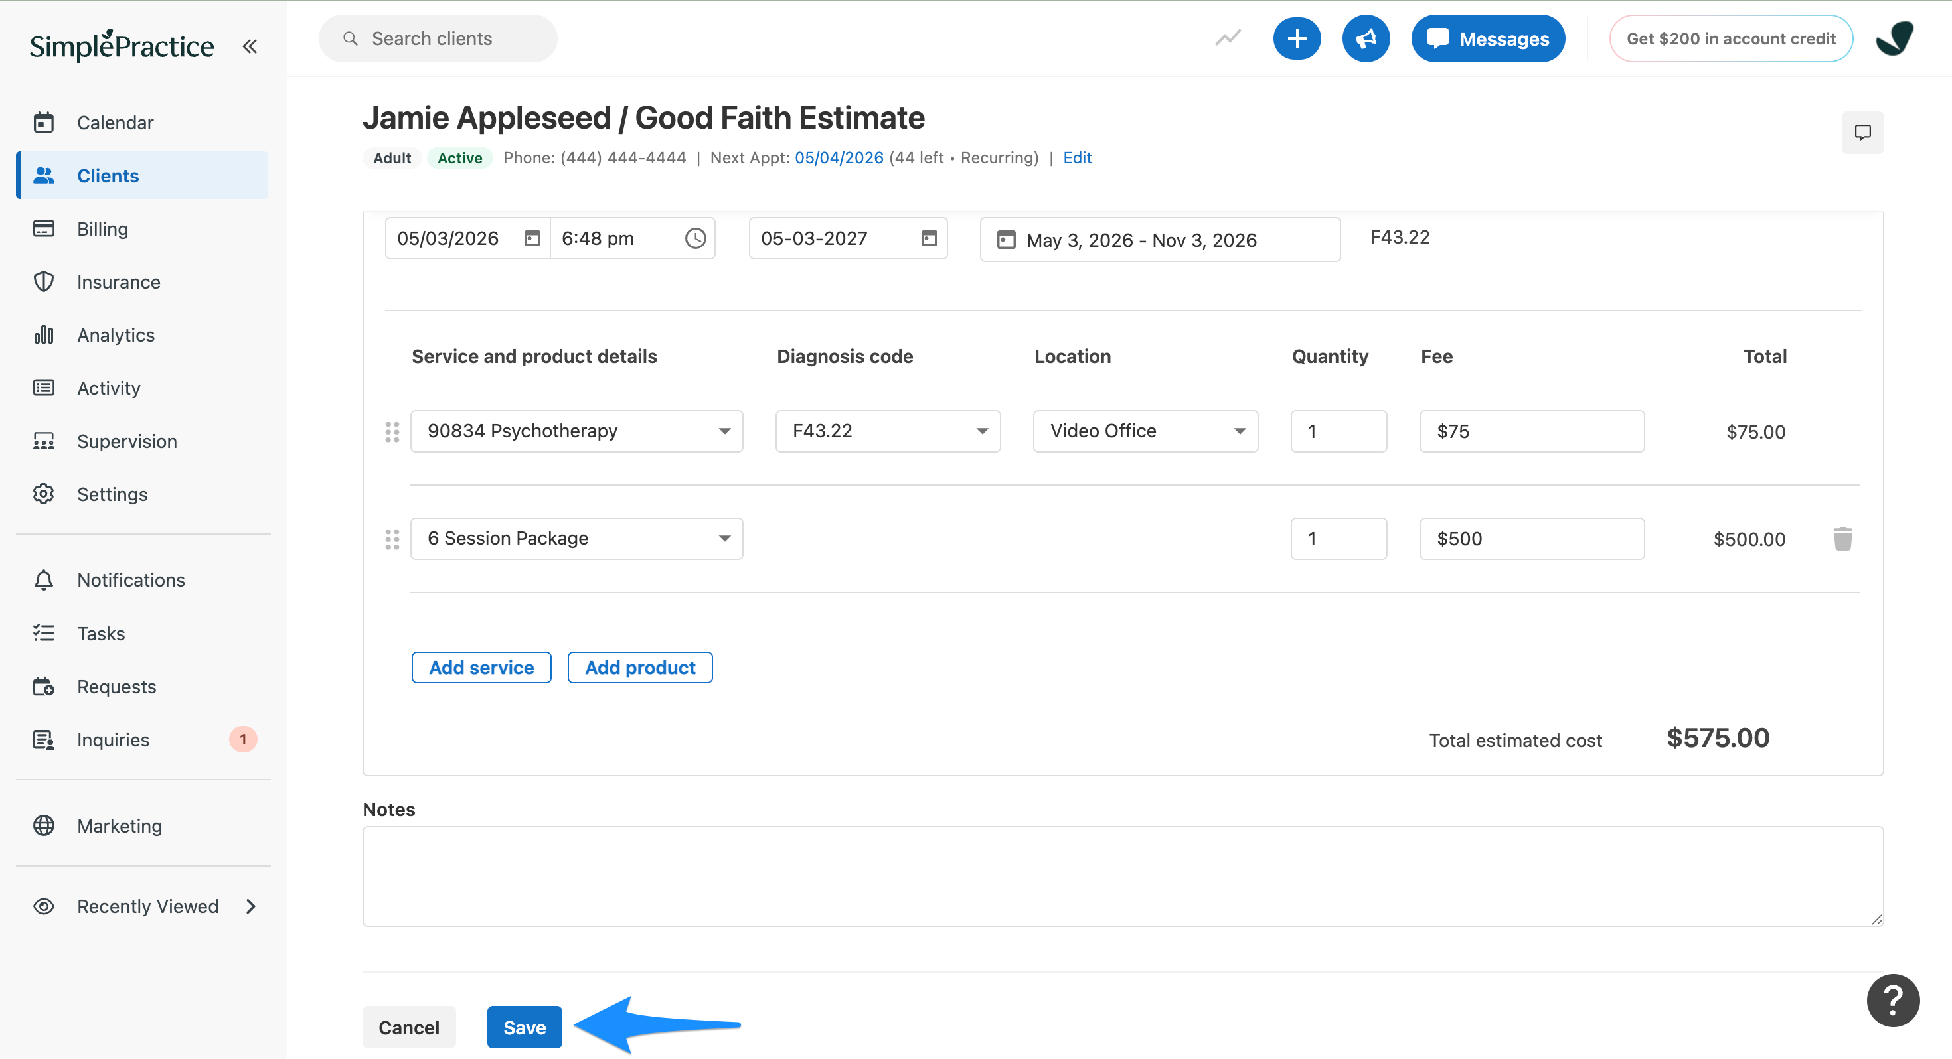Click inside the Notes text area
Screen dimensions: 1952x1059
1122,877
